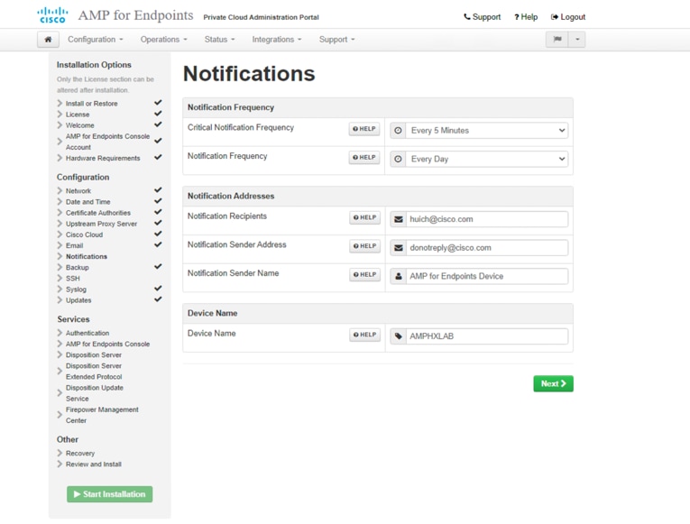The image size is (690, 524).
Task: Click envelope icon for Notification Recipients
Action: coord(399,219)
